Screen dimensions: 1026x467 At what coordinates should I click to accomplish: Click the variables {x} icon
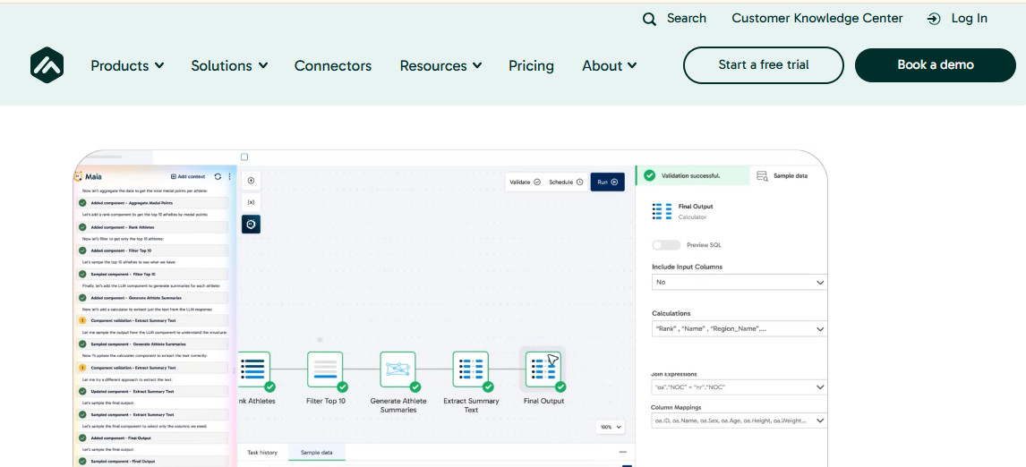click(251, 202)
